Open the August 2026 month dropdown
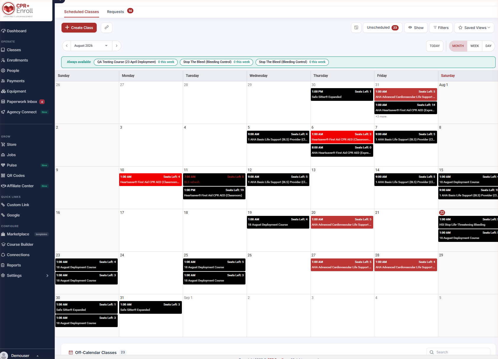 pos(91,46)
